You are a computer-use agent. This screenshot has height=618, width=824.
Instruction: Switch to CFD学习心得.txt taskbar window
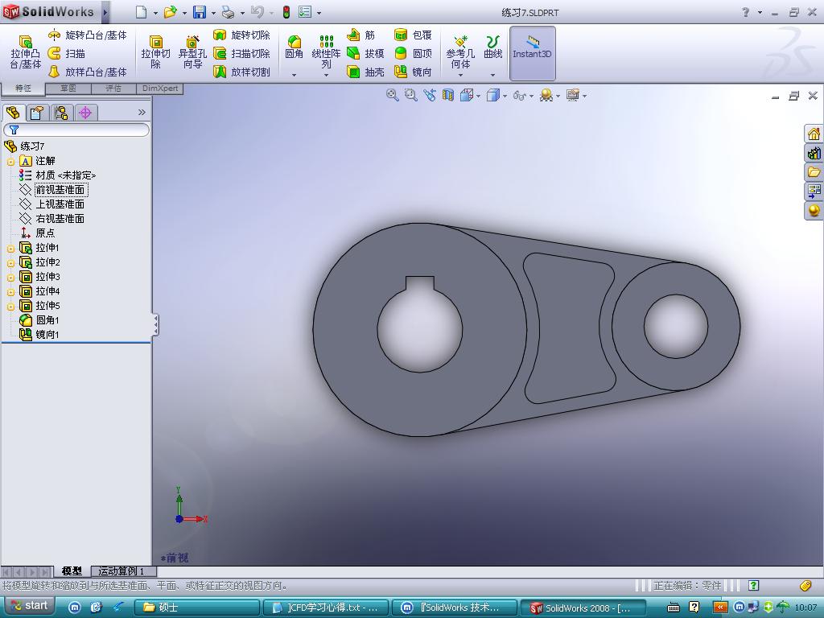pos(325,608)
